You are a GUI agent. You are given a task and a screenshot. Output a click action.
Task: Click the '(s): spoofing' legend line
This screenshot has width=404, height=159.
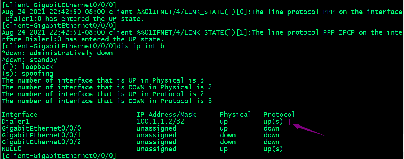point(27,74)
